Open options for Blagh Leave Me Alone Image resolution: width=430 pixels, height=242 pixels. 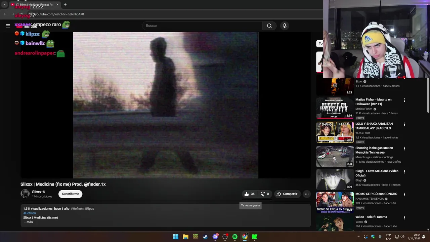click(404, 171)
